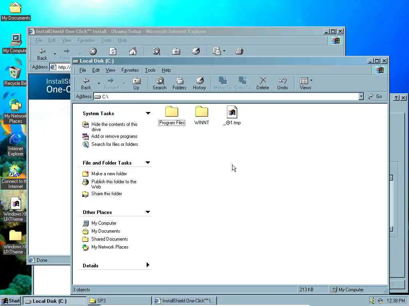Click Delete in the Explorer toolbar
The height and width of the screenshot is (306, 409).
(263, 84)
